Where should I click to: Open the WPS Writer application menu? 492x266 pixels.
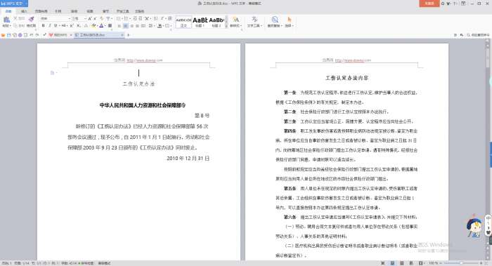[x=14, y=4]
